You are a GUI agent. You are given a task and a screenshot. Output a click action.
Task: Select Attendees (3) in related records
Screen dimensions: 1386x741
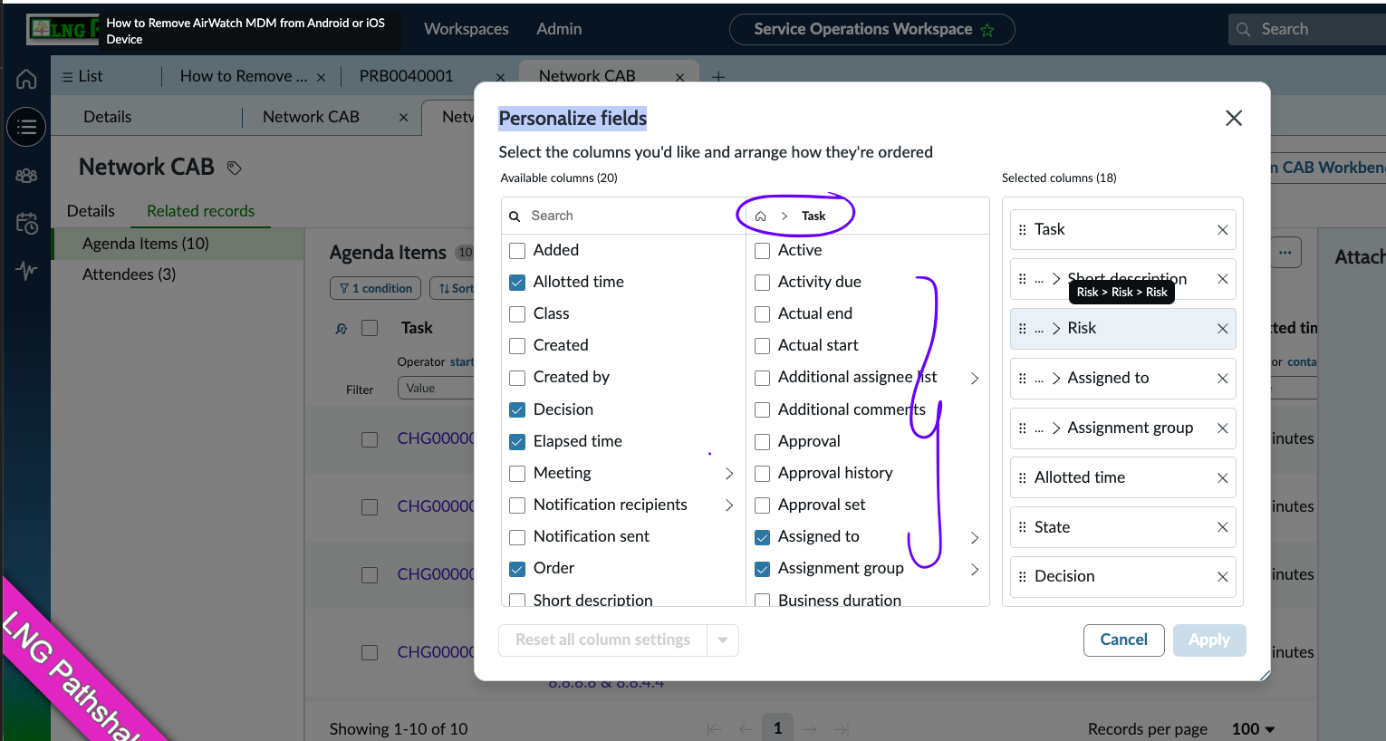[x=129, y=274]
